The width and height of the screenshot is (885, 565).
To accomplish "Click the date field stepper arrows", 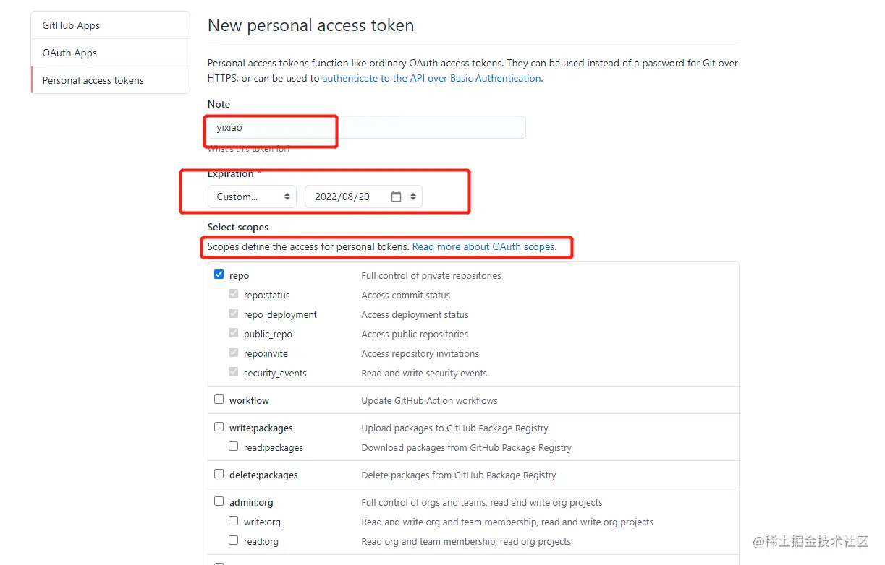I will (x=413, y=197).
